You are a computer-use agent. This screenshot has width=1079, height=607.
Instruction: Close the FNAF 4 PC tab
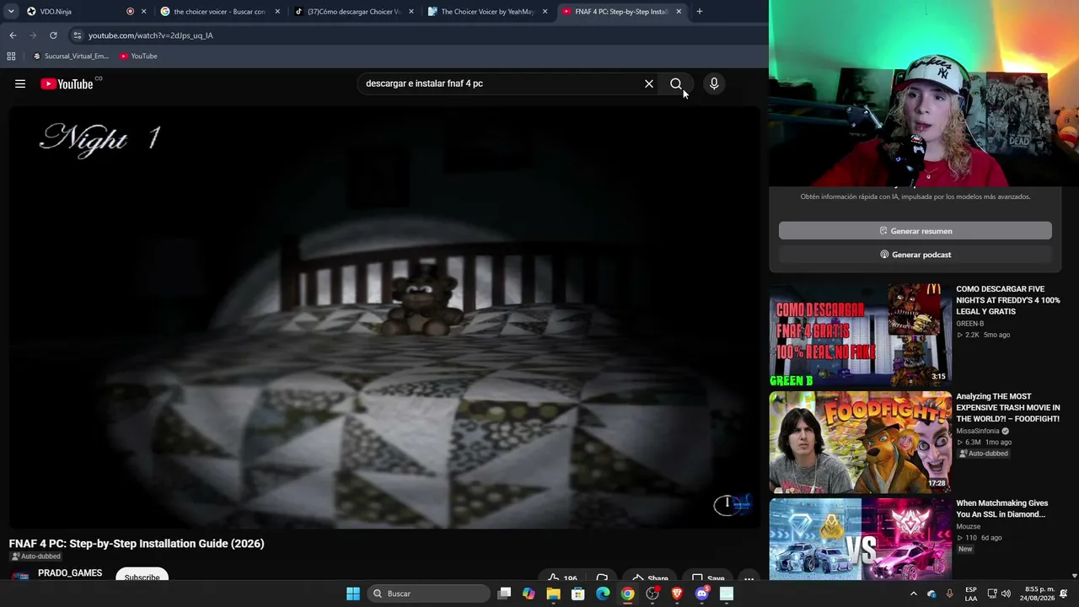pyautogui.click(x=679, y=12)
